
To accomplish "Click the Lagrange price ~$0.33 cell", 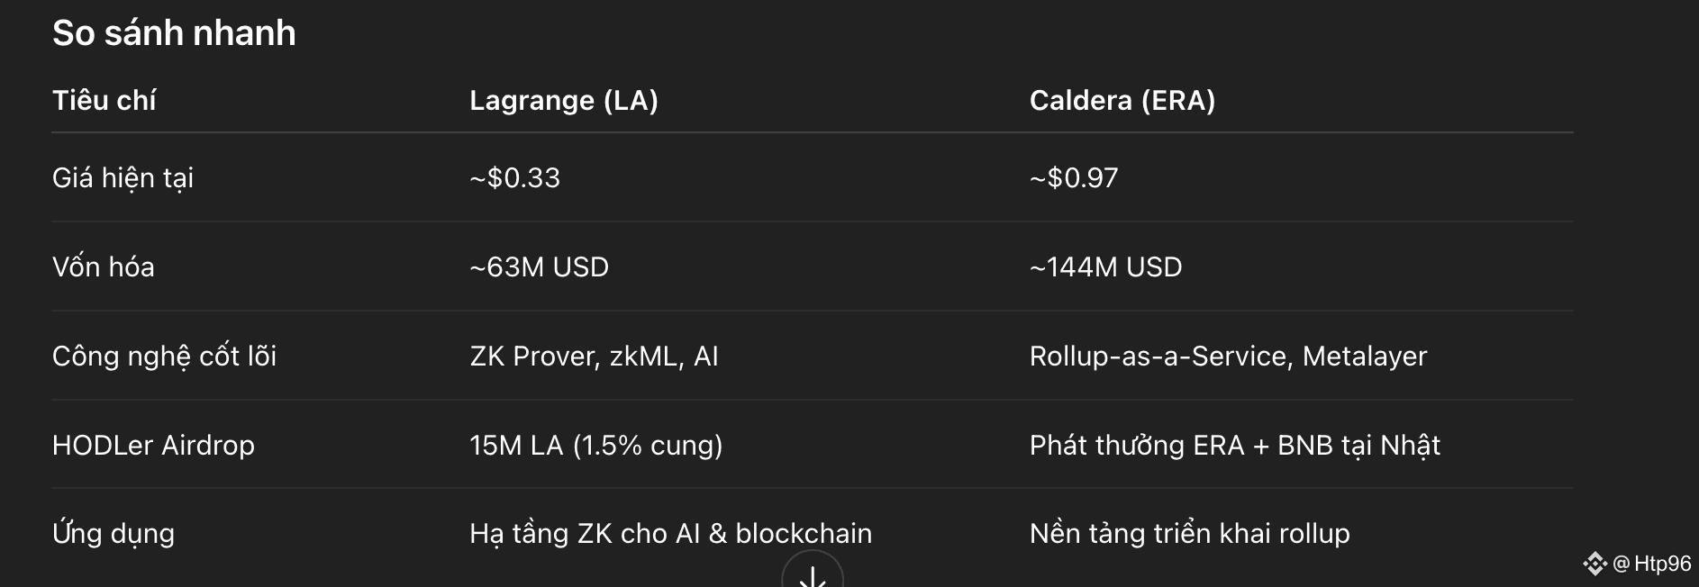I will pyautogui.click(x=514, y=178).
